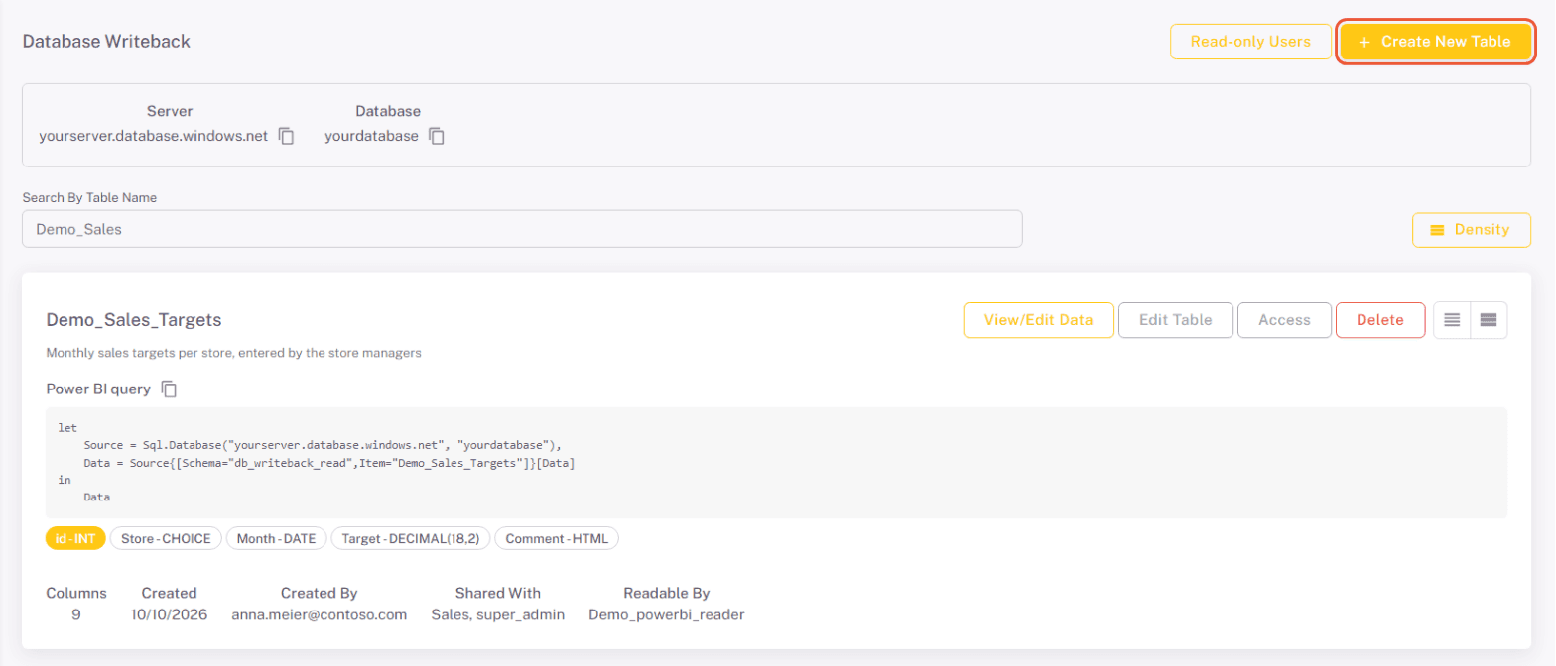Image resolution: width=1556 pixels, height=666 pixels.
Task: Click the Sales, super_admin shared value
Action: click(x=498, y=614)
